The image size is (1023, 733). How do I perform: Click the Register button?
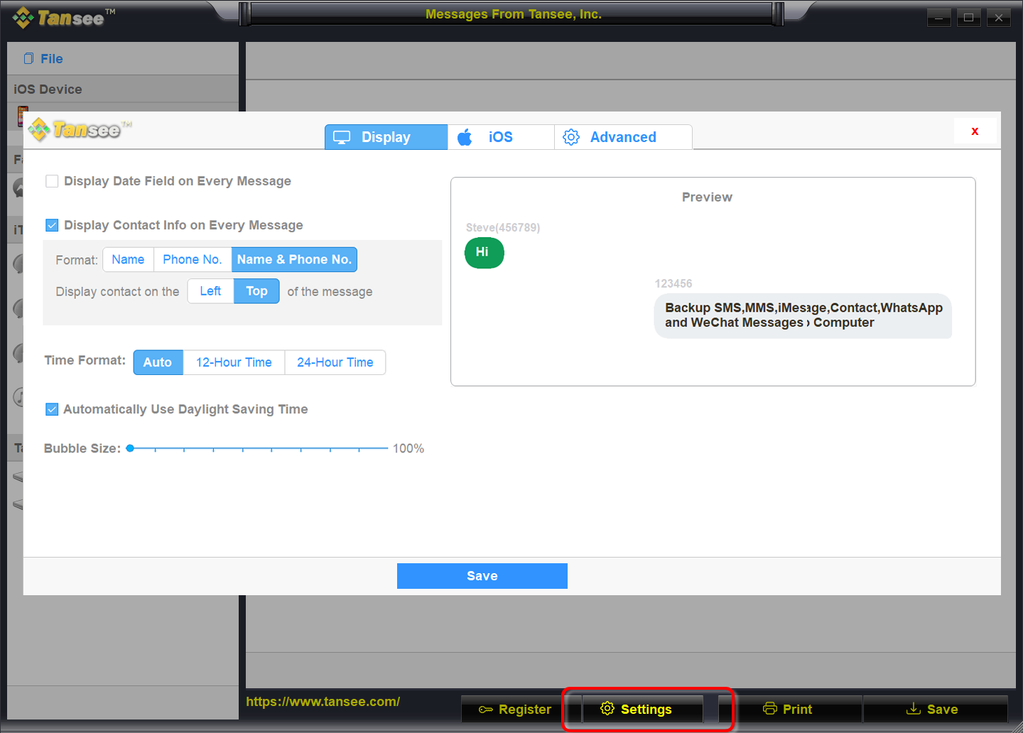click(x=515, y=709)
